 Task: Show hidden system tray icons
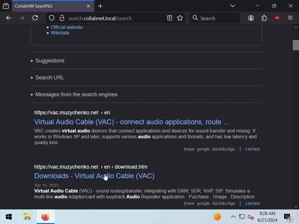click(x=233, y=217)
